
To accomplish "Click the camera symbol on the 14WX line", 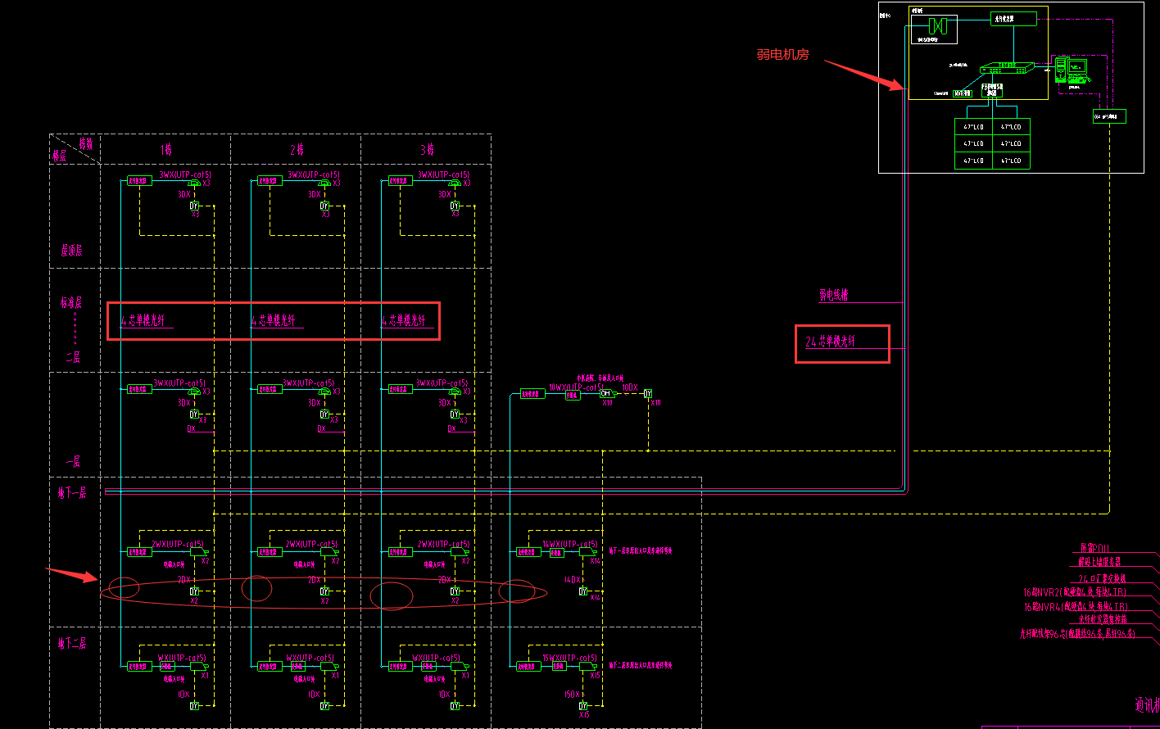I will 588,552.
